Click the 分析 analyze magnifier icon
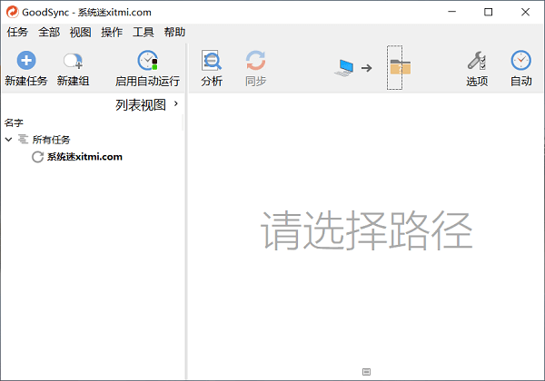The width and height of the screenshot is (545, 381). click(x=212, y=61)
